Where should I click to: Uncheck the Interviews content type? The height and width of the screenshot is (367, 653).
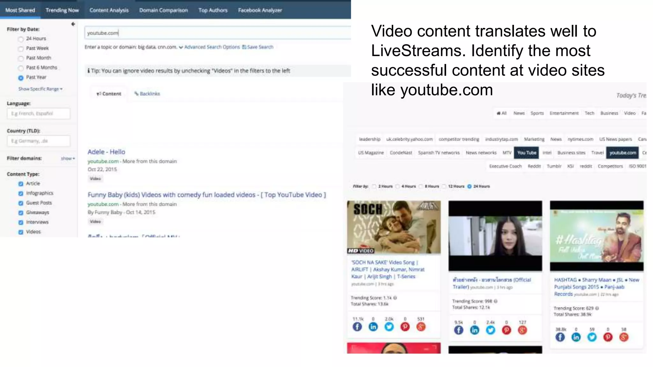(x=21, y=222)
